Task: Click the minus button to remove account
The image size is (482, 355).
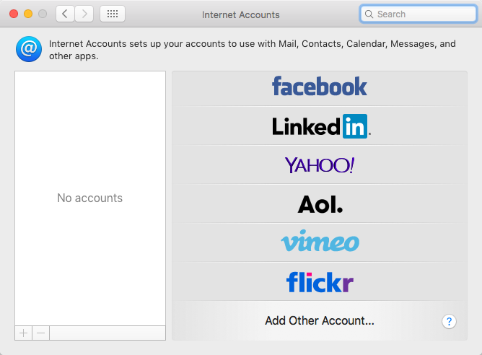Action: [x=40, y=333]
